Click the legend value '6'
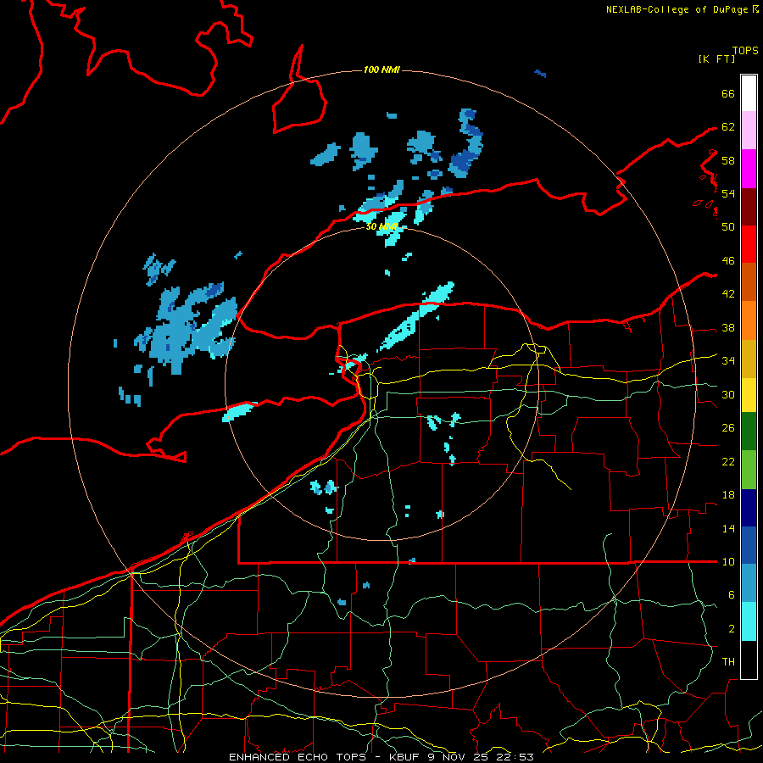 pos(732,594)
